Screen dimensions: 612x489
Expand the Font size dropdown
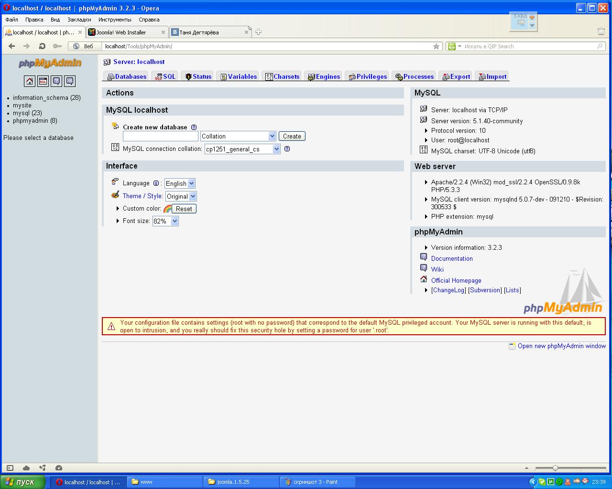(x=165, y=221)
